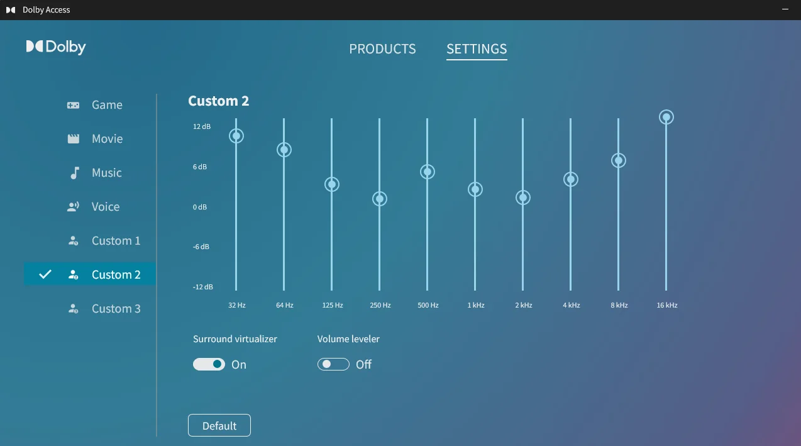Viewport: 801px width, 446px height.
Task: Select the Custom 3 label
Action: [x=116, y=309]
